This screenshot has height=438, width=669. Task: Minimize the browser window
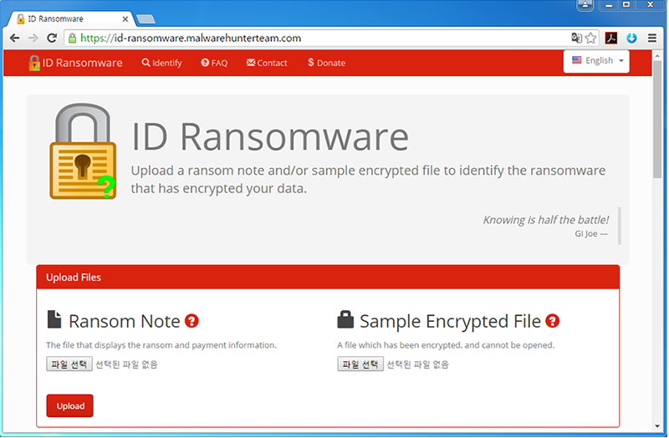[x=609, y=5]
